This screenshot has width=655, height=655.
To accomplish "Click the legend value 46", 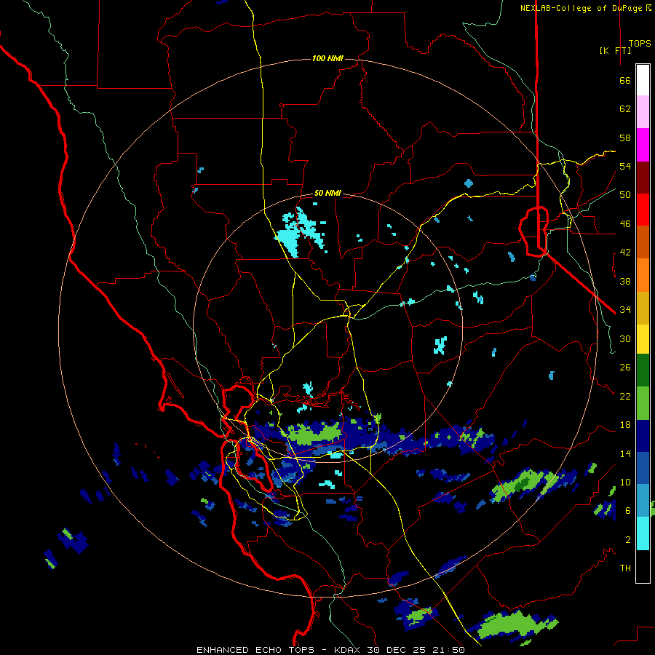I will pos(625,223).
